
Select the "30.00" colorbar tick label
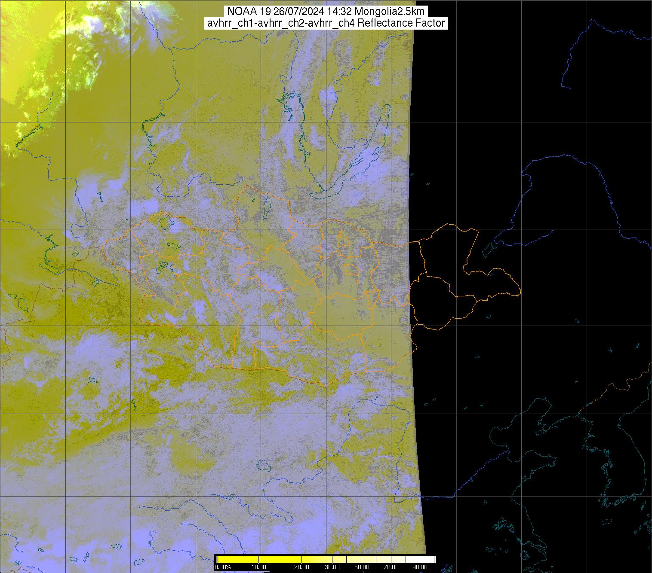(332, 567)
